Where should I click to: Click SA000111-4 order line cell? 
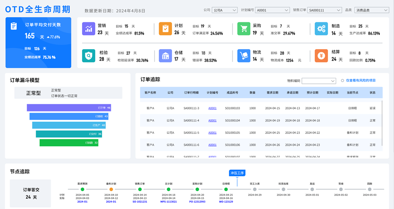(x=191, y=120)
